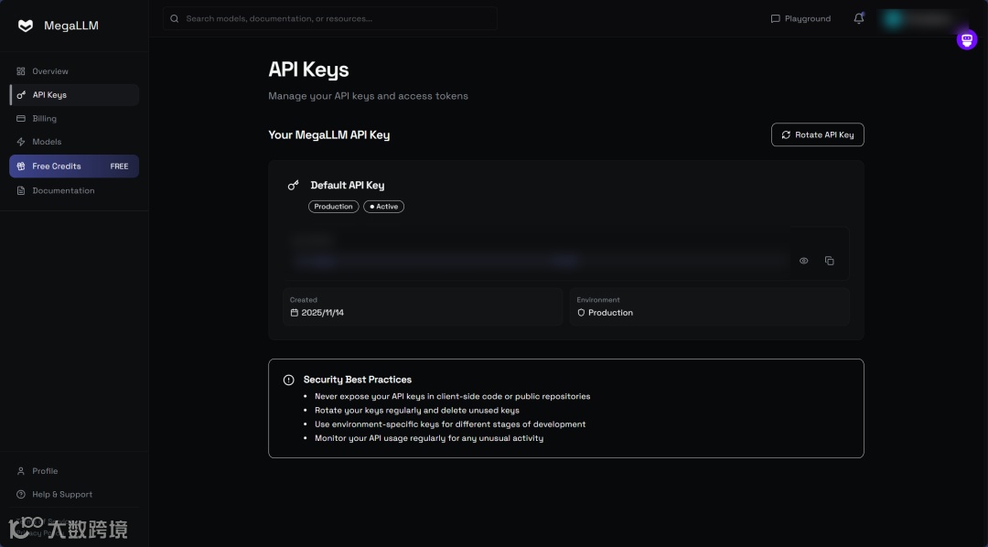Click the MegaLLM logo icon
This screenshot has height=547, width=988.
point(26,26)
